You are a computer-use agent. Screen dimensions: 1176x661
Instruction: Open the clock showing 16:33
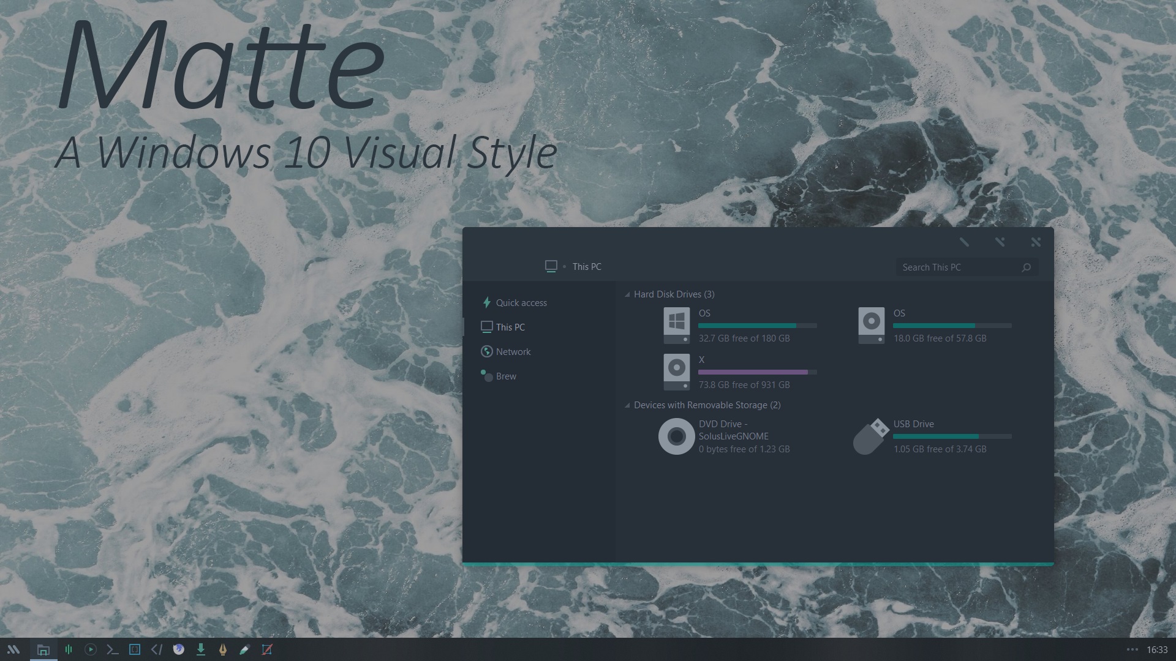[1157, 650]
